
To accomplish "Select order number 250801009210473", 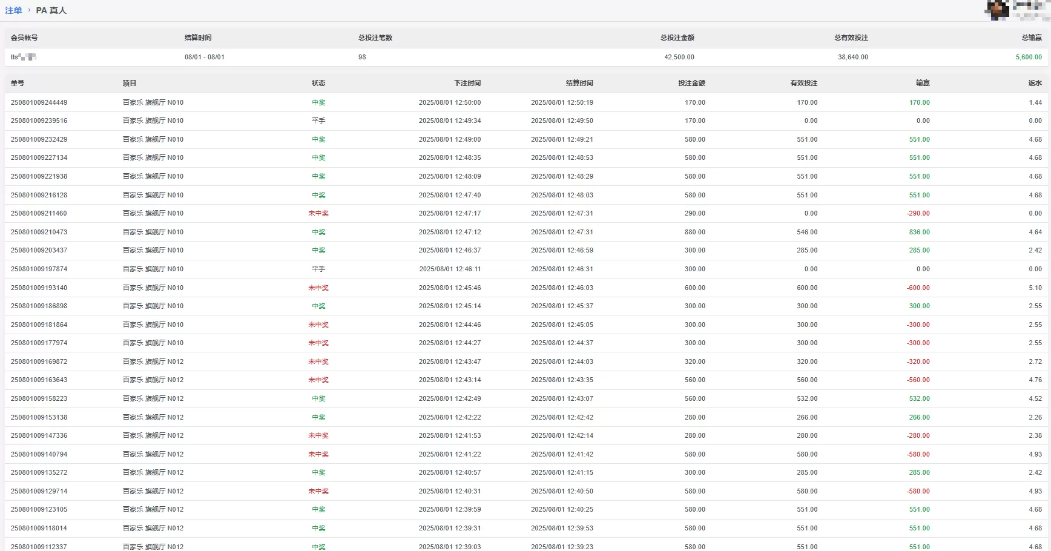I will 39,232.
